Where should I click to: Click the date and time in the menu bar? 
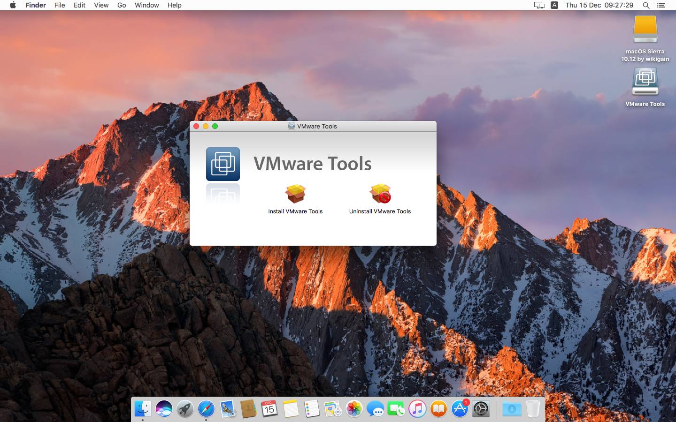(599, 5)
